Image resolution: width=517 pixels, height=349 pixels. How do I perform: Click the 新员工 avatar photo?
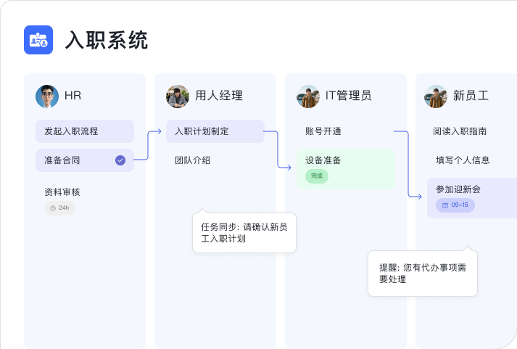pyautogui.click(x=436, y=97)
